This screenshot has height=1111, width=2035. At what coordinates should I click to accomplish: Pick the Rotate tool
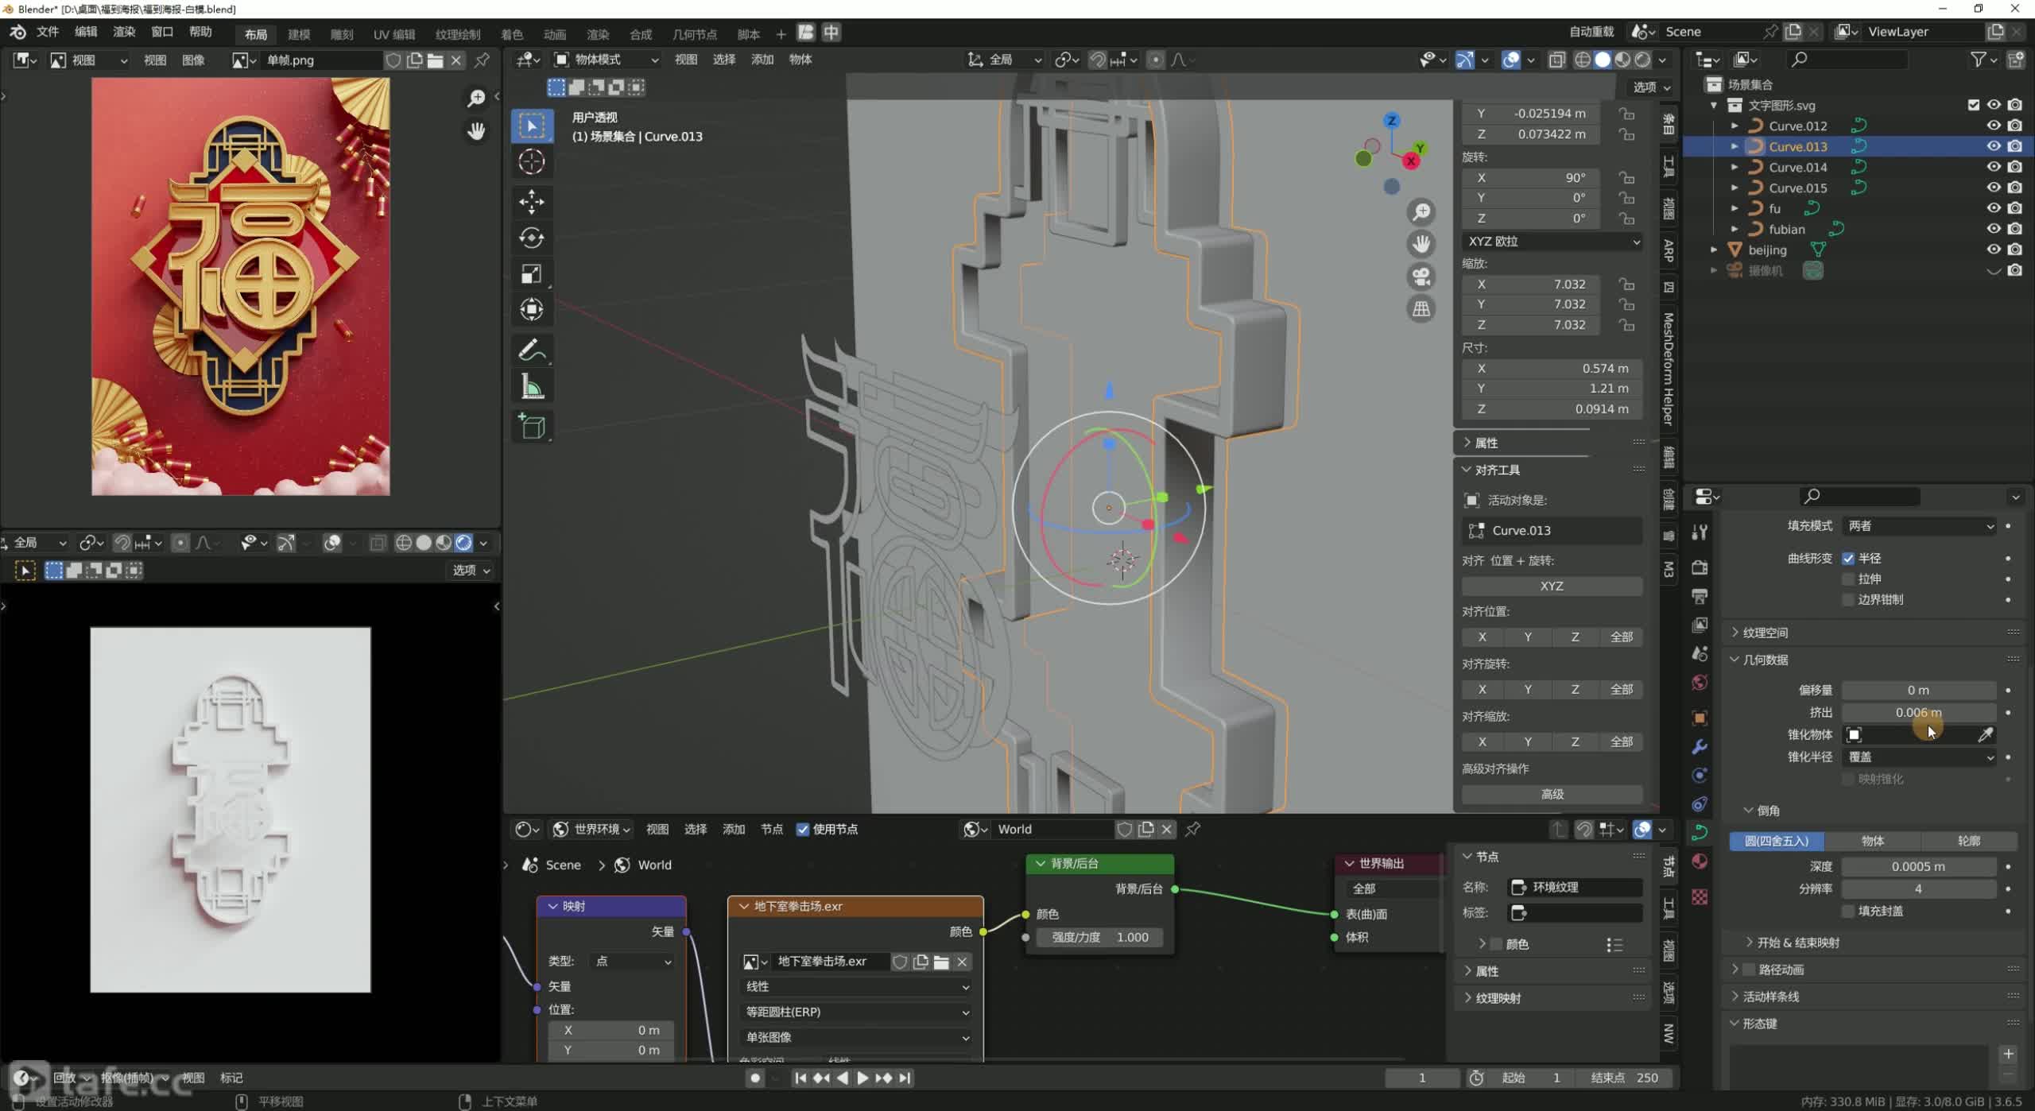click(x=532, y=238)
